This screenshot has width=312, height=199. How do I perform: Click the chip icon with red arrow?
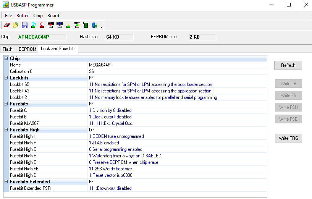pos(50,26)
